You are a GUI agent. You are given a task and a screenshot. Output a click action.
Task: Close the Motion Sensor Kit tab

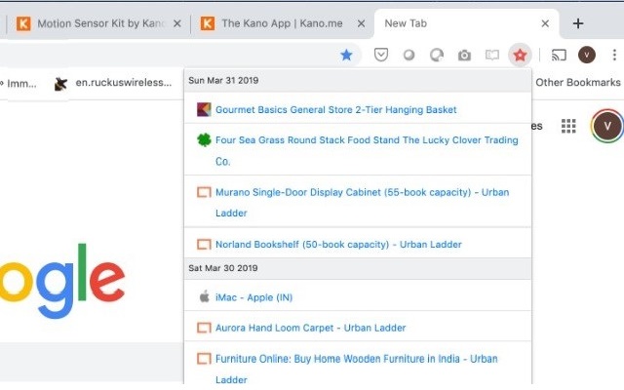tap(177, 23)
